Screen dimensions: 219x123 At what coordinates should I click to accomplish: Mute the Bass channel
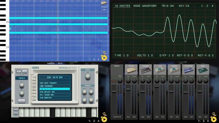[200, 117]
